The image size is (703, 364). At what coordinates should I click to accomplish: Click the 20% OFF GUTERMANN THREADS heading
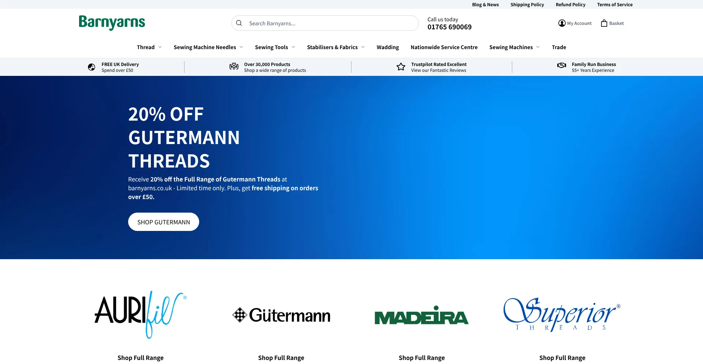tap(184, 137)
